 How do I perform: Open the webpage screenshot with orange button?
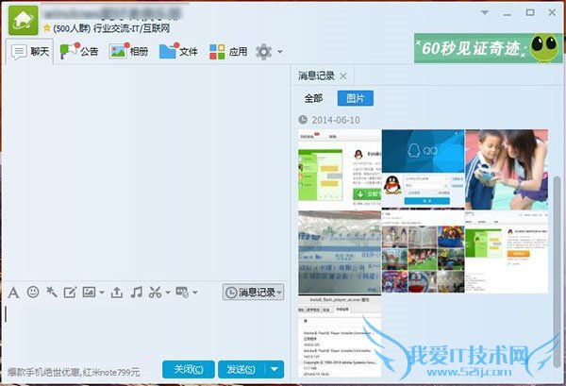[507, 252]
